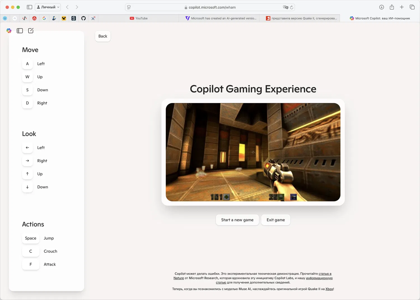Show tab overview icon
The height and width of the screenshot is (300, 420).
tap(412, 7)
